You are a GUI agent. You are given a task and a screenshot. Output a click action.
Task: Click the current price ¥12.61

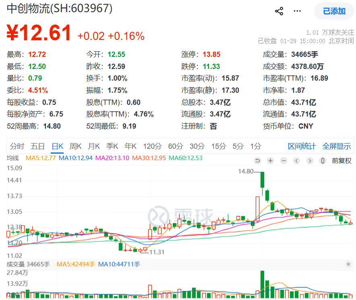point(39,33)
